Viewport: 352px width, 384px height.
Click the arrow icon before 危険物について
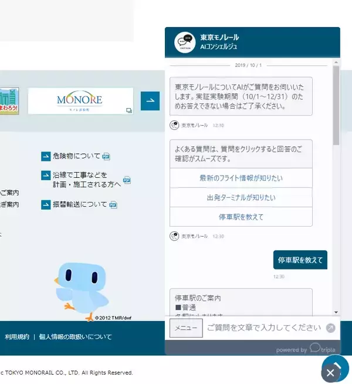[46, 156]
